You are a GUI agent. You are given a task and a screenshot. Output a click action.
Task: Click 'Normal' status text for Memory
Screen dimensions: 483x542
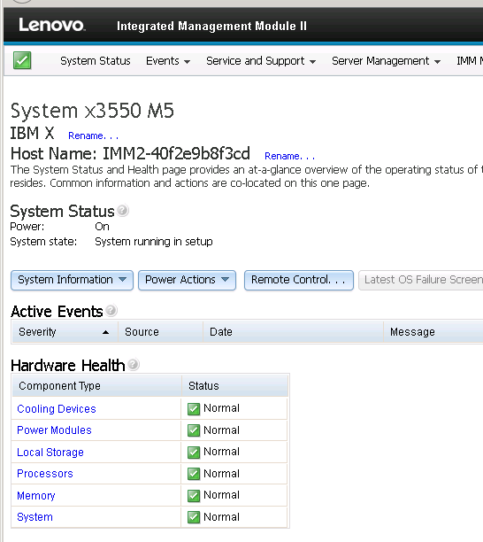click(221, 495)
